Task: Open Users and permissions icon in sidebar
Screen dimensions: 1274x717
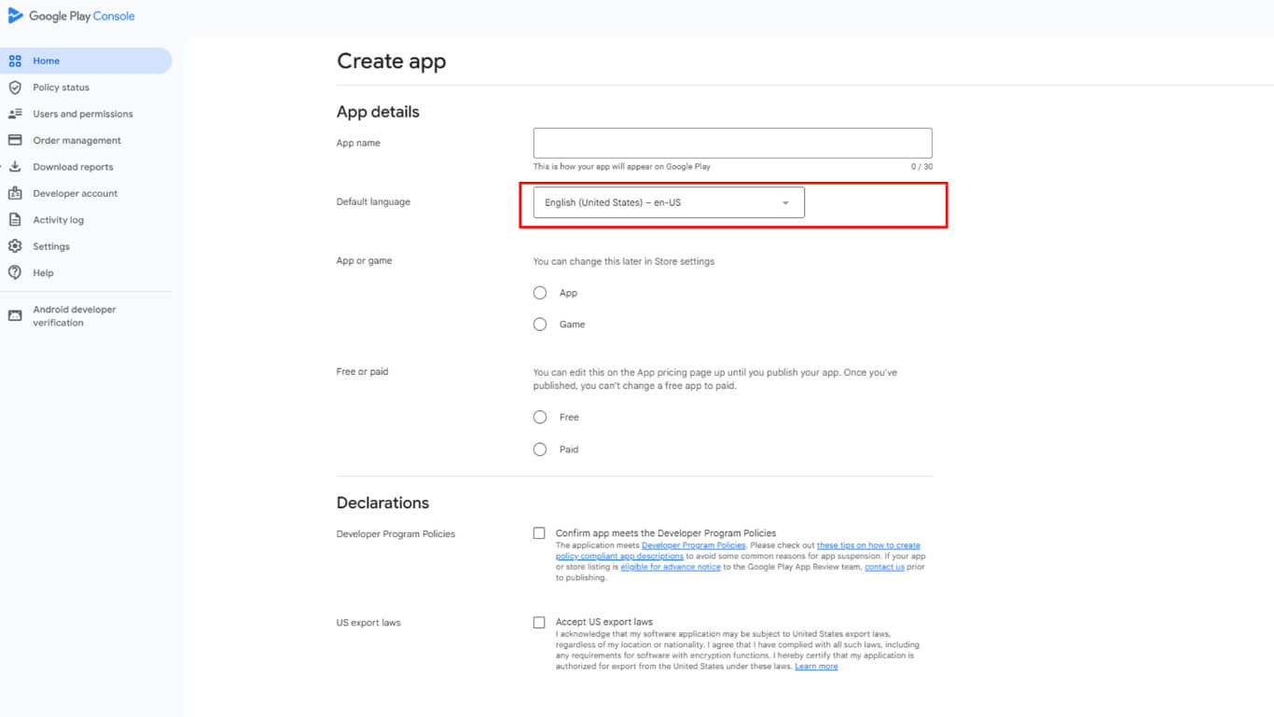Action: (15, 114)
